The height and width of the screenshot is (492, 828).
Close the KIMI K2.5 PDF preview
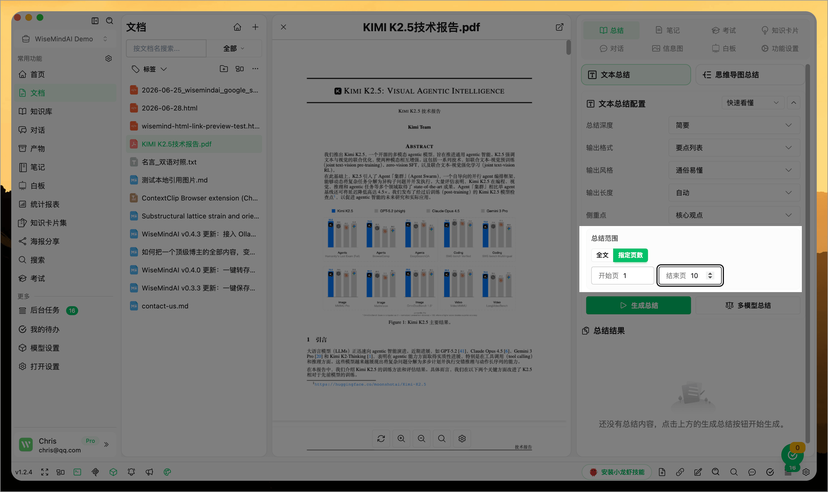[x=283, y=27]
